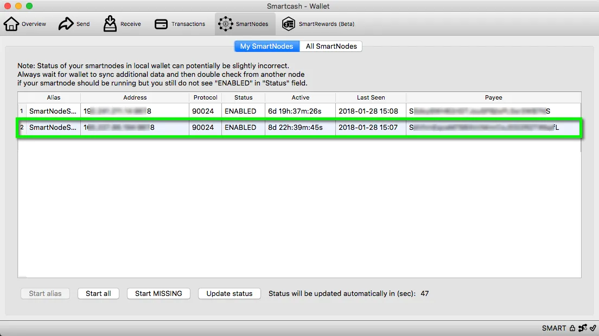This screenshot has width=599, height=336.
Task: Click ENABLED status in row 2
Action: (x=240, y=127)
